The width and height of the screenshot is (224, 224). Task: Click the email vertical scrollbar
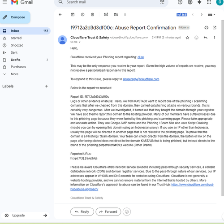223,108
